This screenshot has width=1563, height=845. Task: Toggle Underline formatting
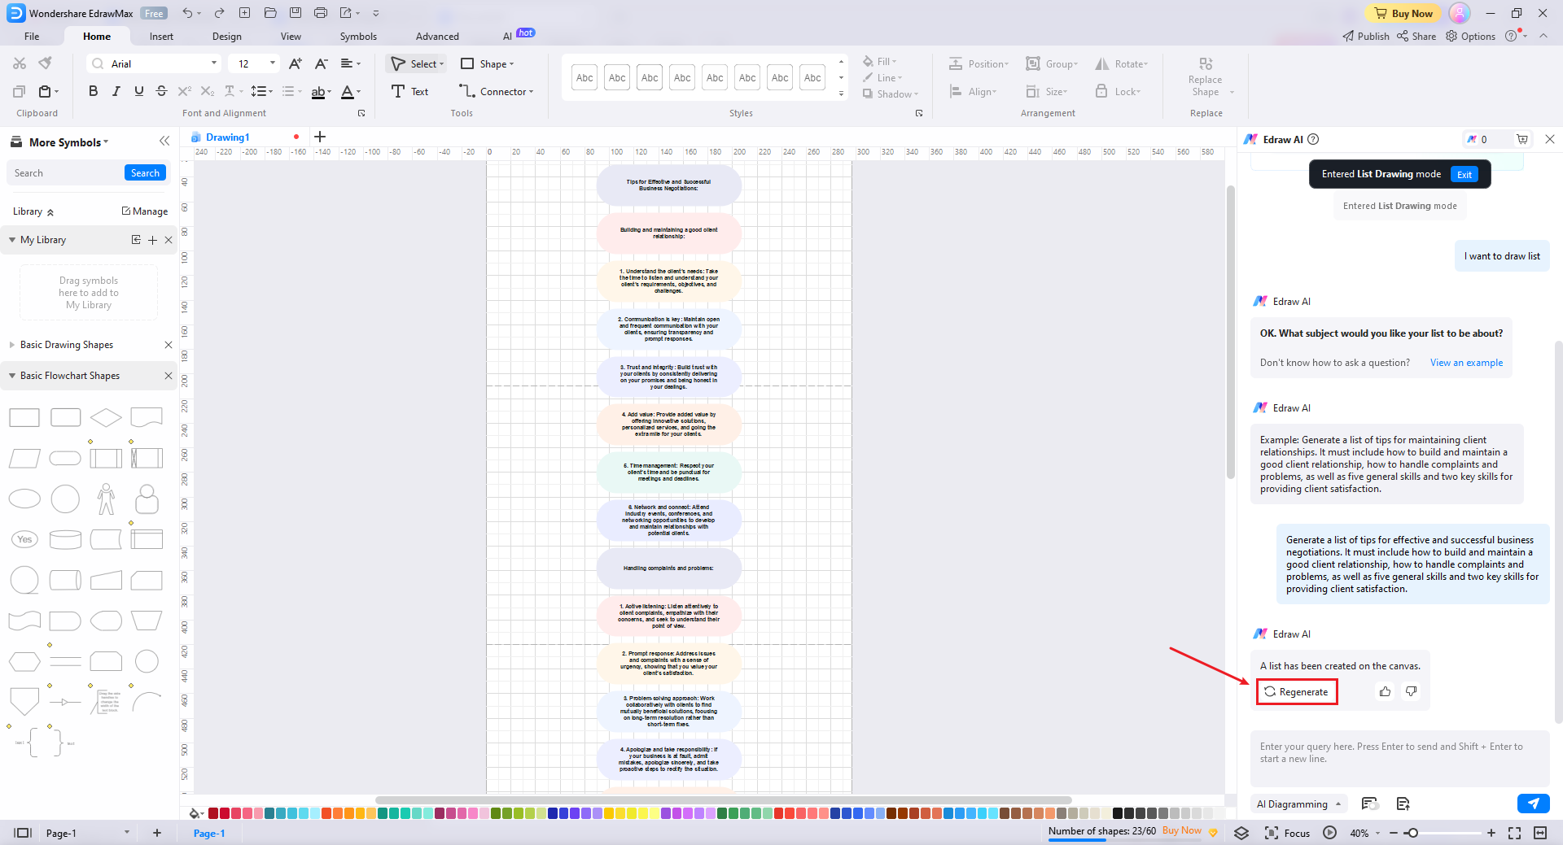coord(138,91)
